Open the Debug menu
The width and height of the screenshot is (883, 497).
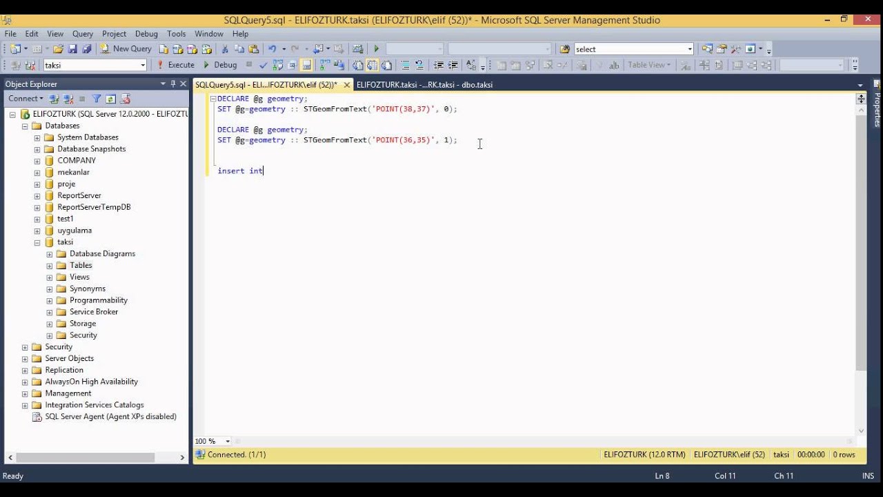coord(146,34)
